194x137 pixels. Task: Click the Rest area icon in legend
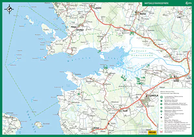coord(161,101)
